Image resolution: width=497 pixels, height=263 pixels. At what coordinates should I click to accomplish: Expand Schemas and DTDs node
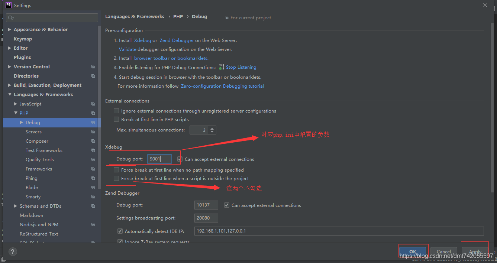[x=16, y=206]
